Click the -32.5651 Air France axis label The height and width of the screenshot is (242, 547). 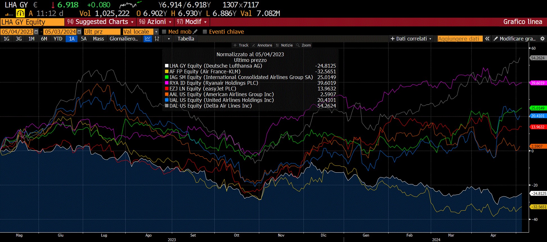pos(538,207)
